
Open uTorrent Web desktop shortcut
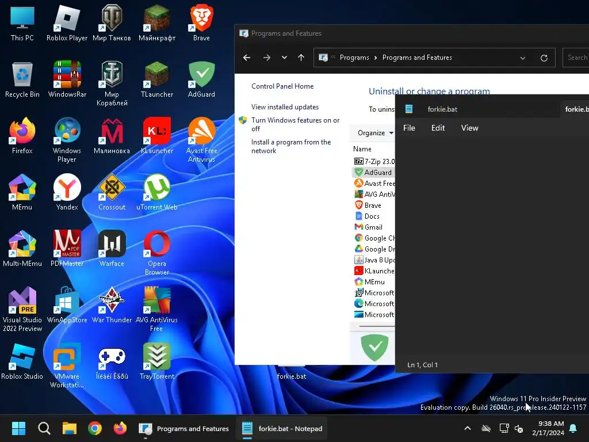click(156, 192)
